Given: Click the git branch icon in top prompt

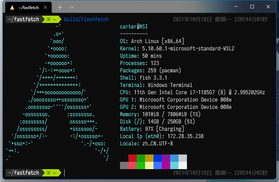Looking at the screenshot, I should 48,19.
